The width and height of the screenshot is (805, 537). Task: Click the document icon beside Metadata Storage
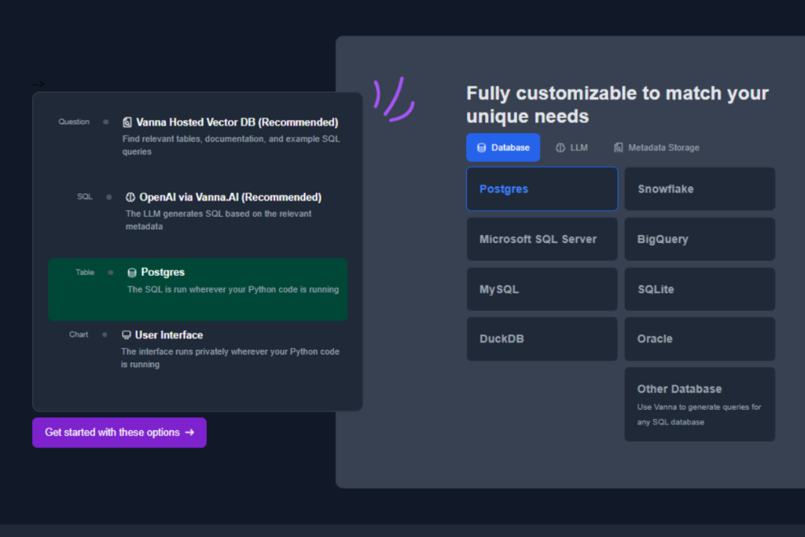pos(618,148)
